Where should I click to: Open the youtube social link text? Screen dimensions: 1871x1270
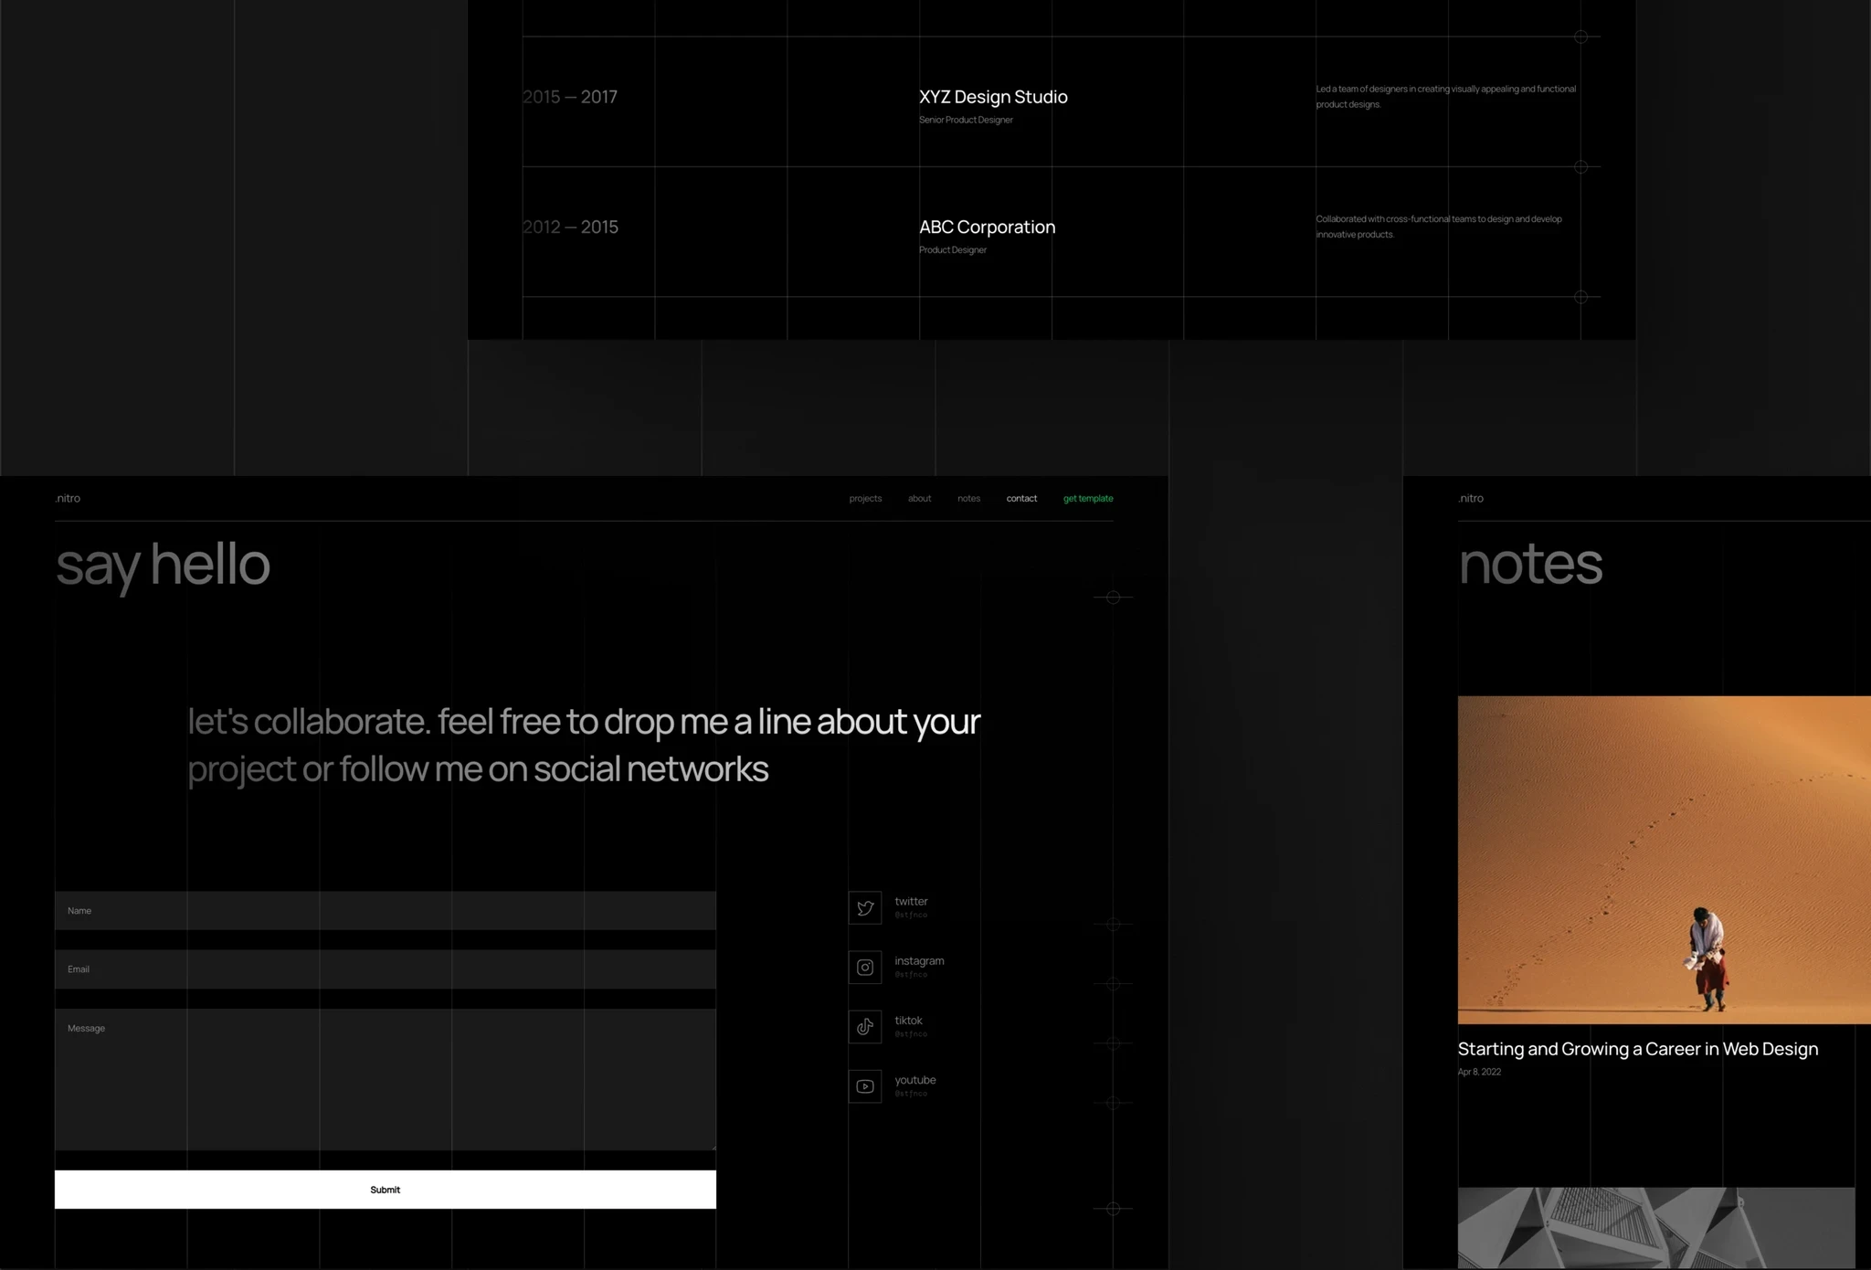(914, 1080)
